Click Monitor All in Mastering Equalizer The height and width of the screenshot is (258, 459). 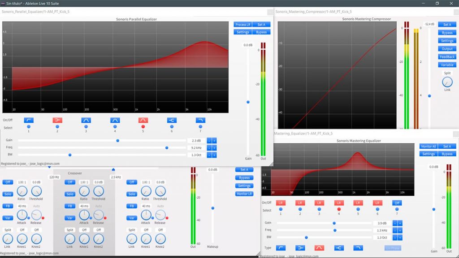point(429,146)
